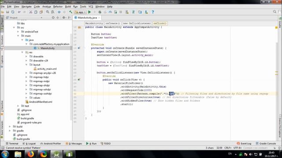Click the Copy icon in toolbar
This screenshot has height=158, width=282.
click(36, 12)
